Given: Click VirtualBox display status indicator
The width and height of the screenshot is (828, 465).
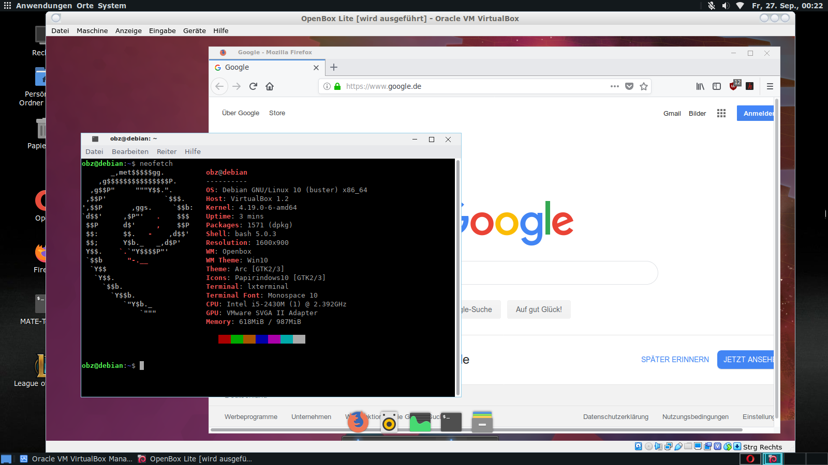Looking at the screenshot, I should (x=698, y=446).
